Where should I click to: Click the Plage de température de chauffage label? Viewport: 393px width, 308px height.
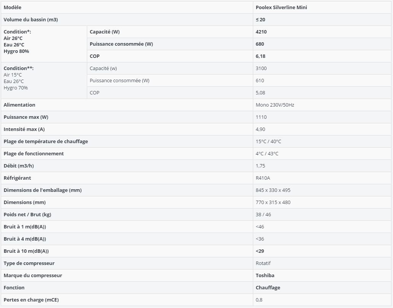click(46, 141)
